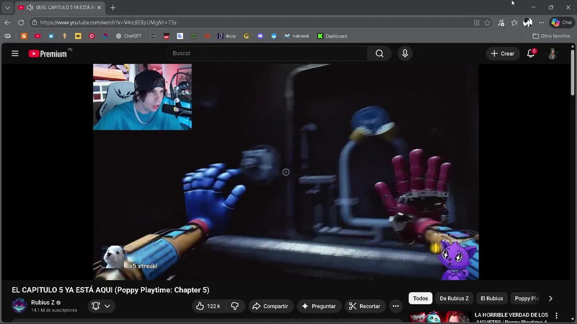Select the Poppy Pla filter chip
This screenshot has width=577, height=324.
tap(527, 298)
